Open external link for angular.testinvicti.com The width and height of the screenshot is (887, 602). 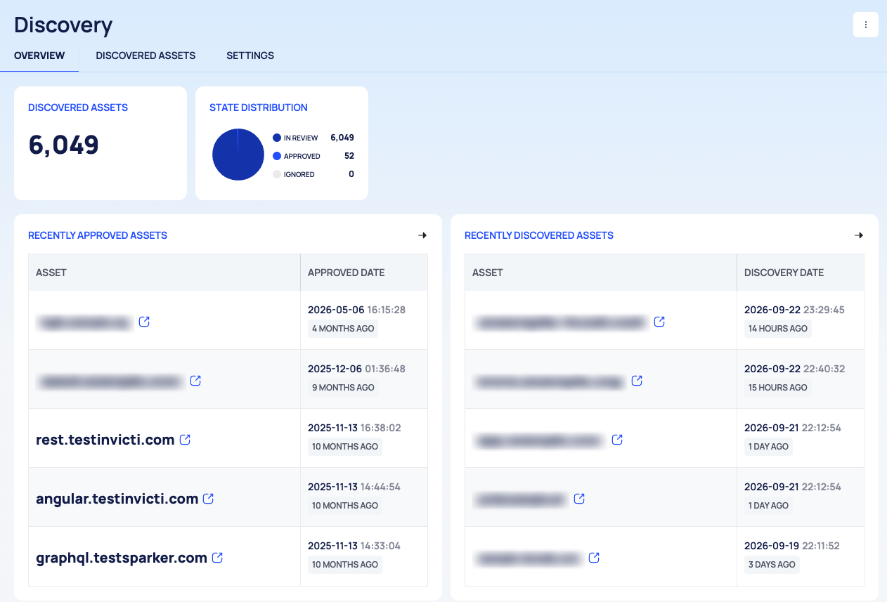point(208,499)
